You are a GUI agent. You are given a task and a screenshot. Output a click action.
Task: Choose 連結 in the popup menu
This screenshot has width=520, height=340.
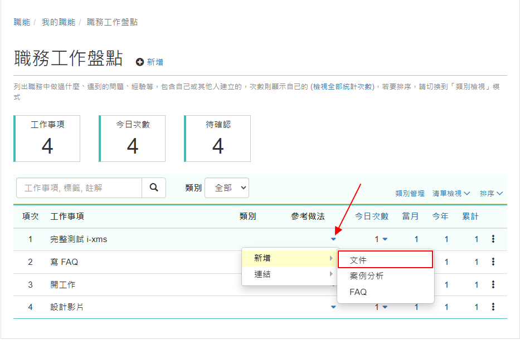290,274
